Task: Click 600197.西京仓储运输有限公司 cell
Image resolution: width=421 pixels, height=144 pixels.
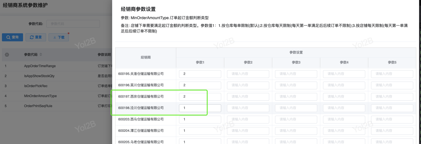Action: 146,97
